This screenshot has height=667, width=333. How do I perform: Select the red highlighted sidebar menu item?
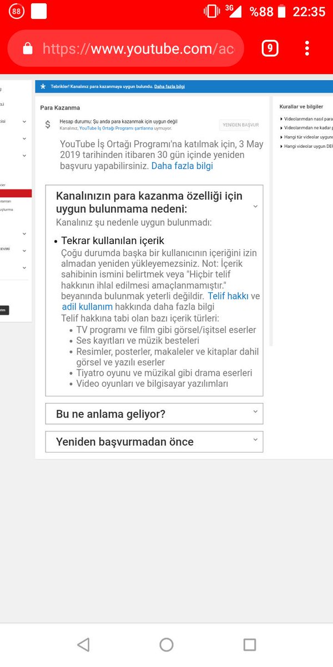[x=16, y=193]
